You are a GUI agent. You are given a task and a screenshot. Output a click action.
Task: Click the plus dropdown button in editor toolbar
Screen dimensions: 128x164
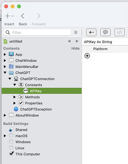tap(91, 32)
